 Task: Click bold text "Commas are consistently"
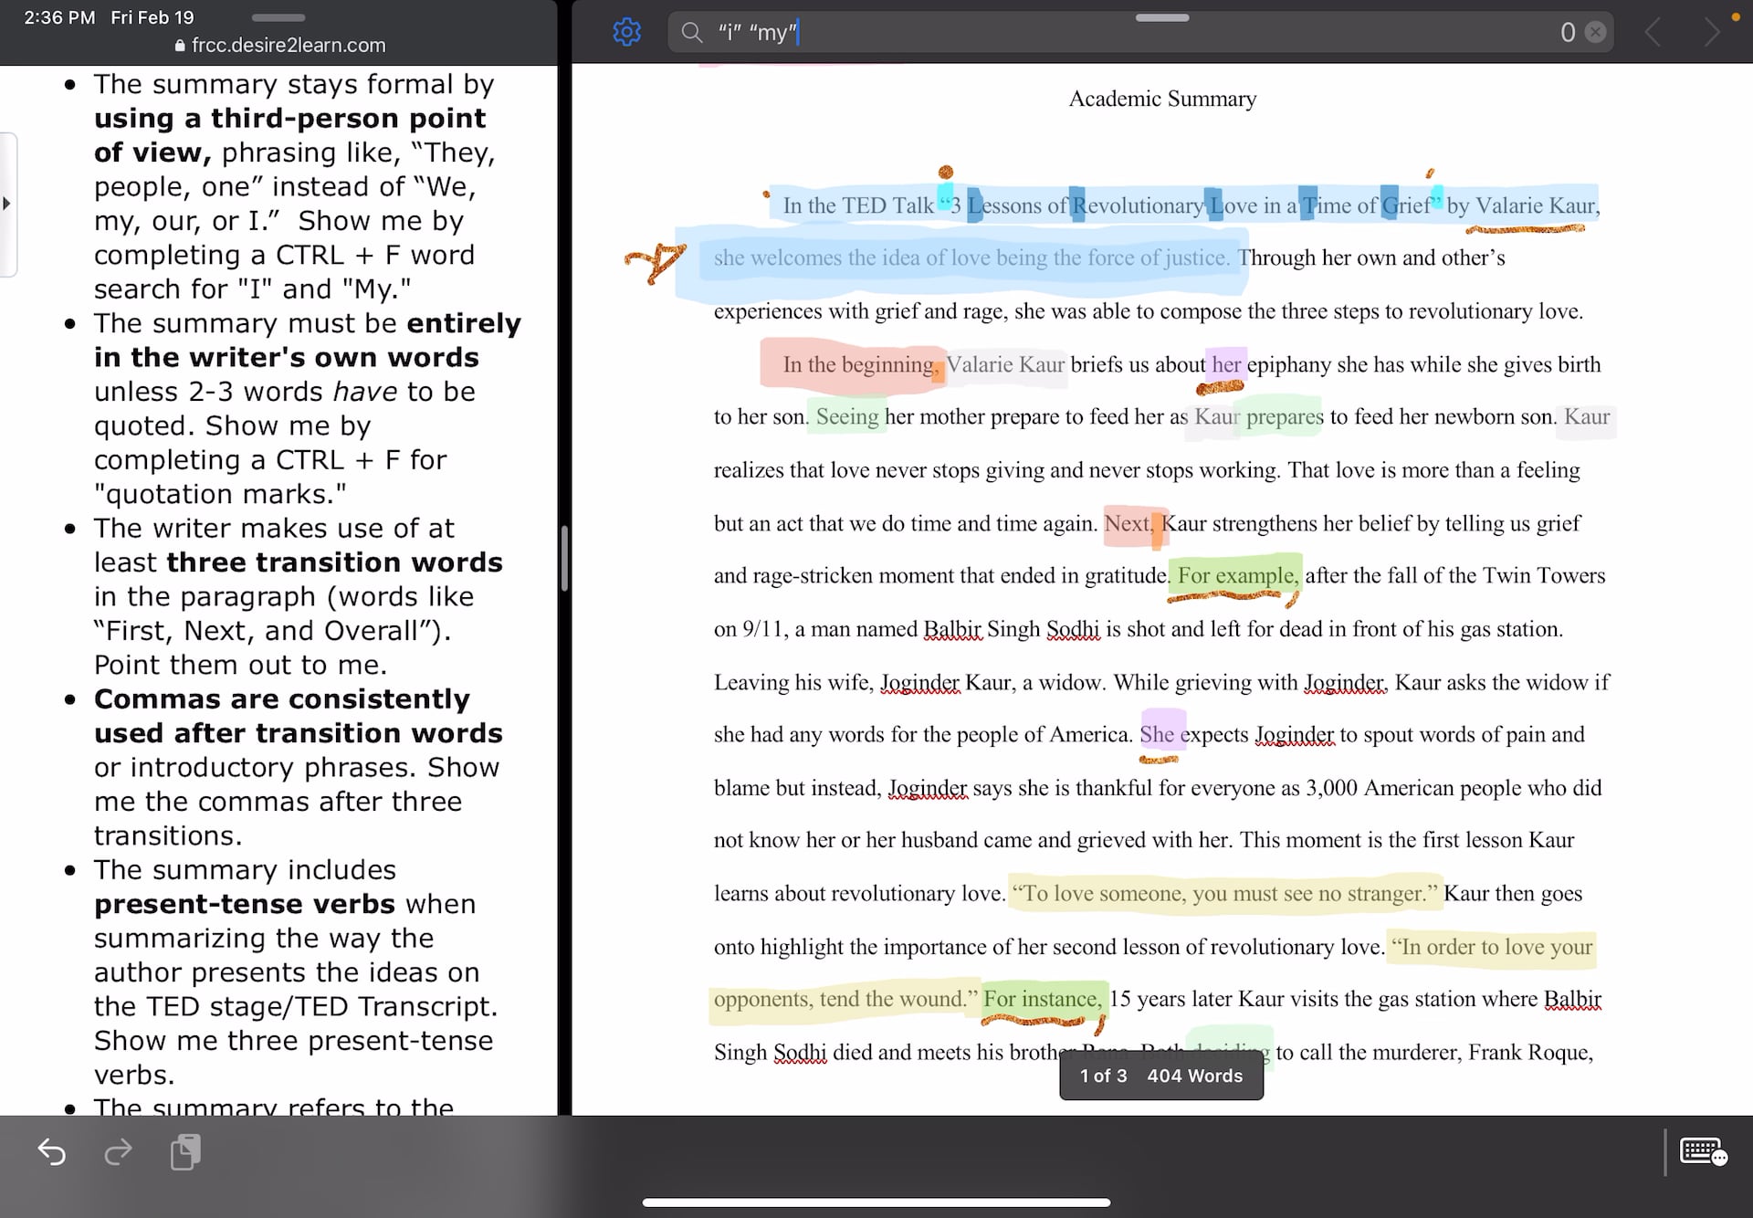pyautogui.click(x=281, y=698)
